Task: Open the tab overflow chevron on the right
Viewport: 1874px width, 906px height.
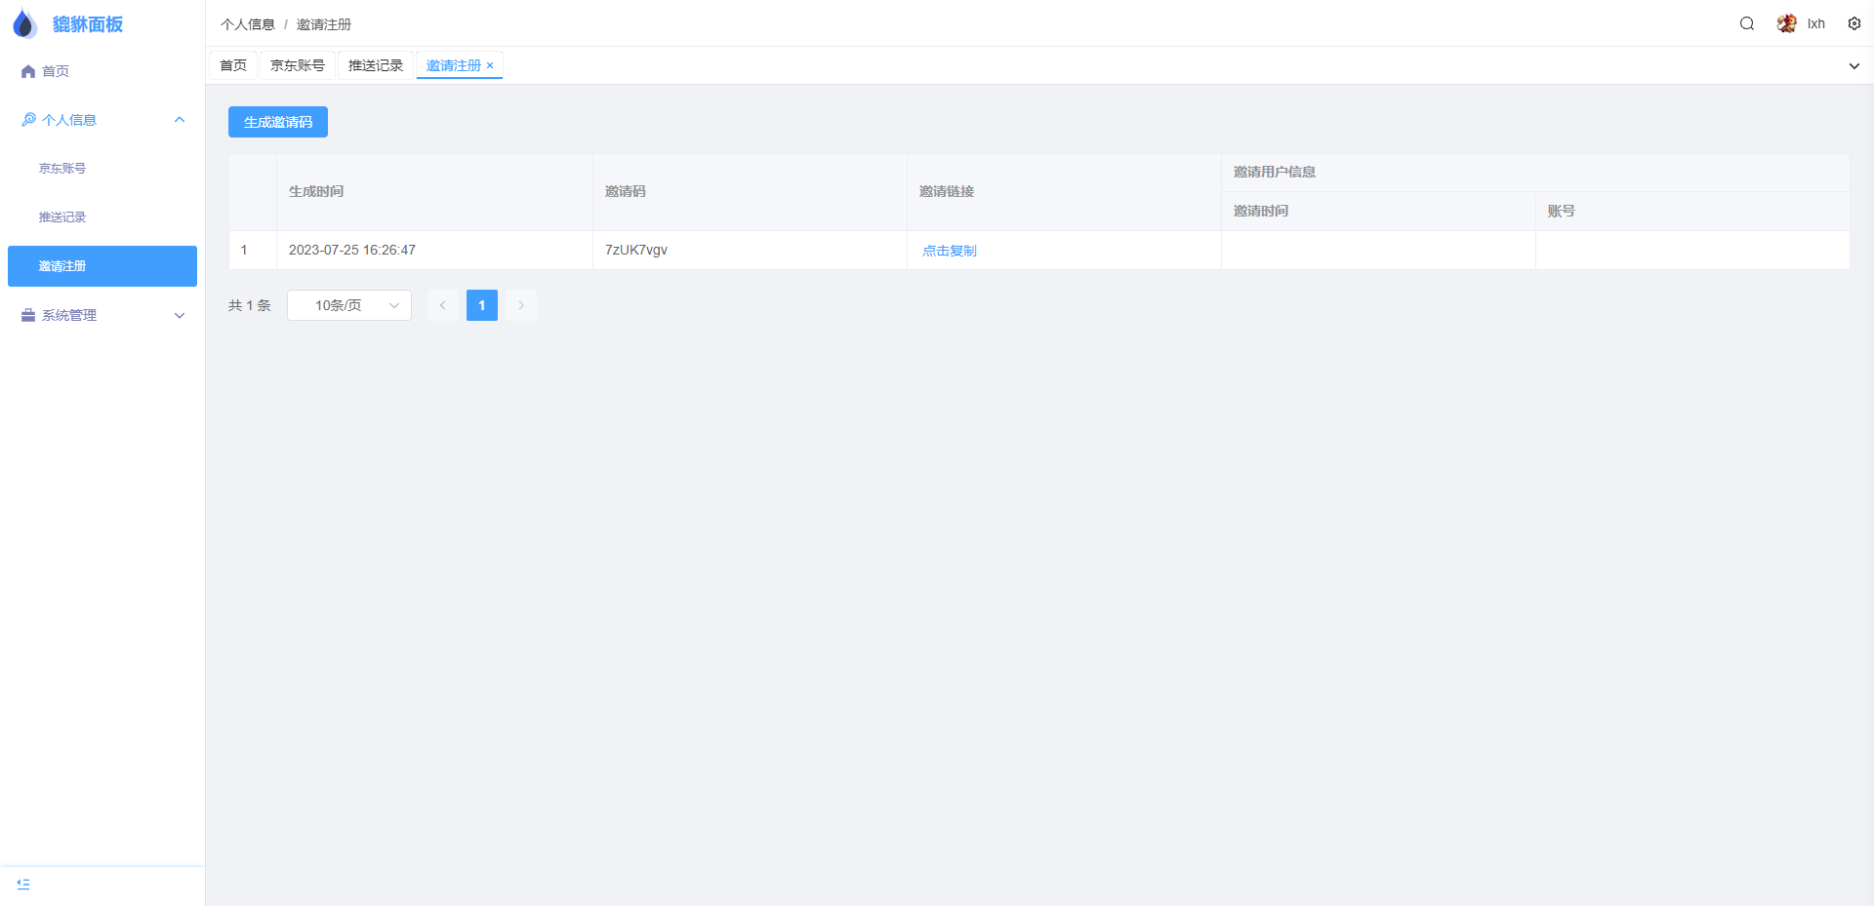Action: (1854, 65)
